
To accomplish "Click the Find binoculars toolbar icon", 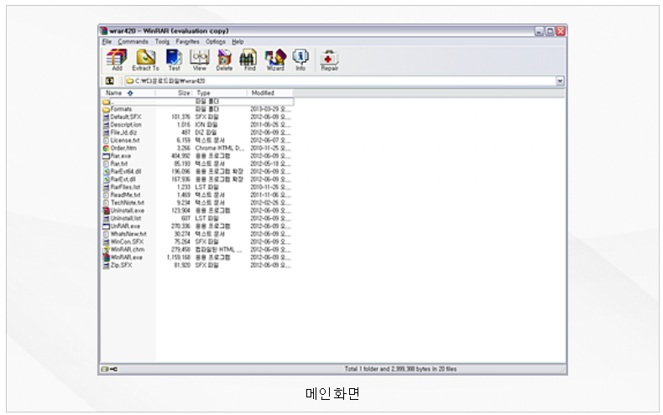I will pos(248,58).
